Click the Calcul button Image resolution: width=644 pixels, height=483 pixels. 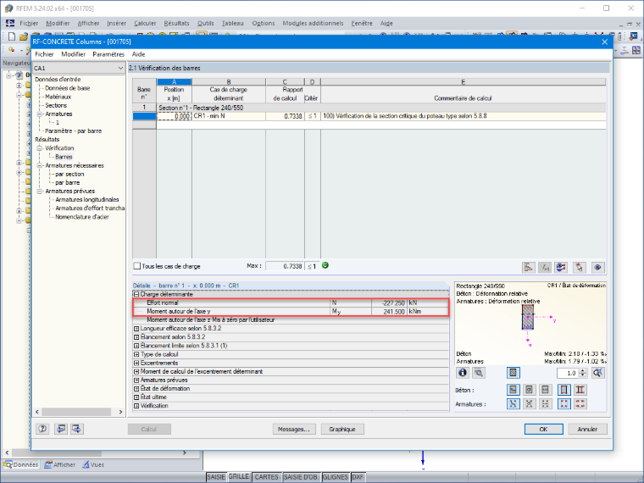tap(149, 429)
